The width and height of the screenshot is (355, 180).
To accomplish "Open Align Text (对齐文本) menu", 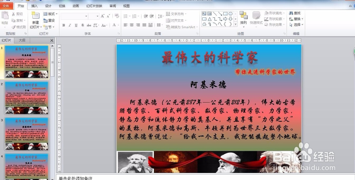I will coord(176,21).
